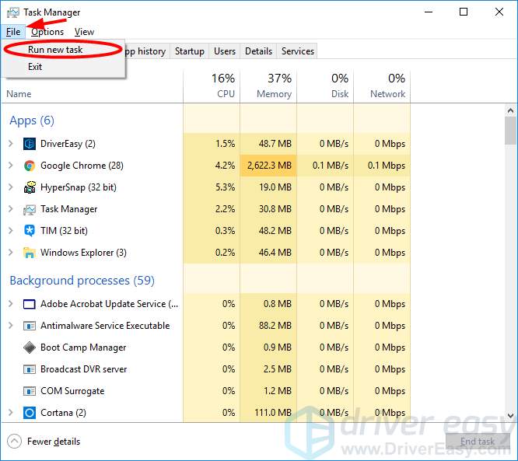Screen dimensions: 518x461
Task: Expand the Windows Explorer (3) group
Action: [11, 253]
